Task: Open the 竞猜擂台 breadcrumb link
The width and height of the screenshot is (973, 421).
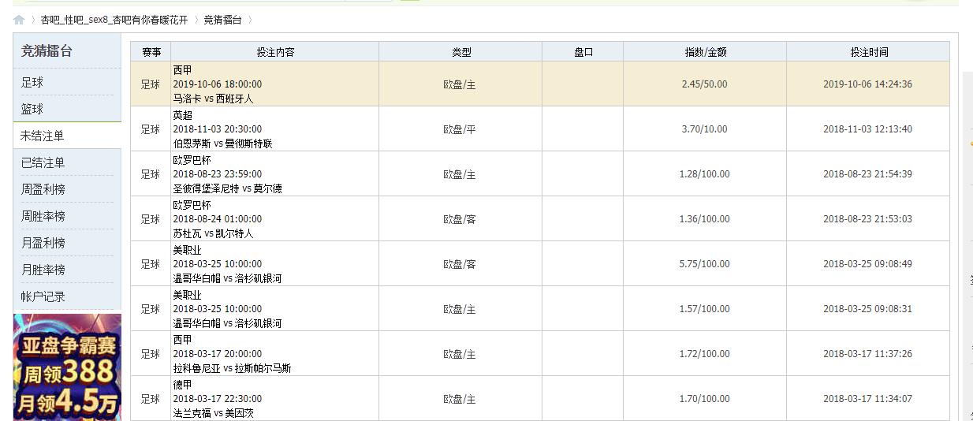Action: [222, 20]
